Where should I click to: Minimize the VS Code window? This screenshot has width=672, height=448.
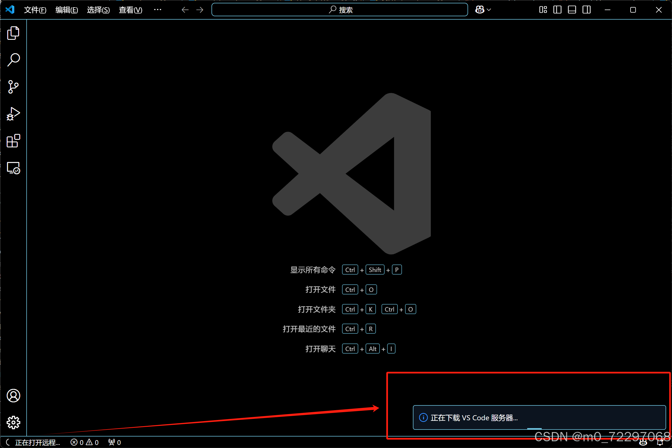[608, 10]
